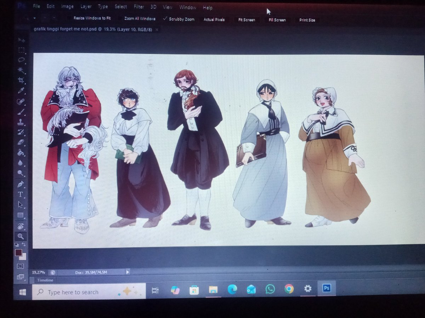Viewport: 425px width, 318px height.
Task: Select the Zoom tool in toolbar
Action: pyautogui.click(x=21, y=236)
